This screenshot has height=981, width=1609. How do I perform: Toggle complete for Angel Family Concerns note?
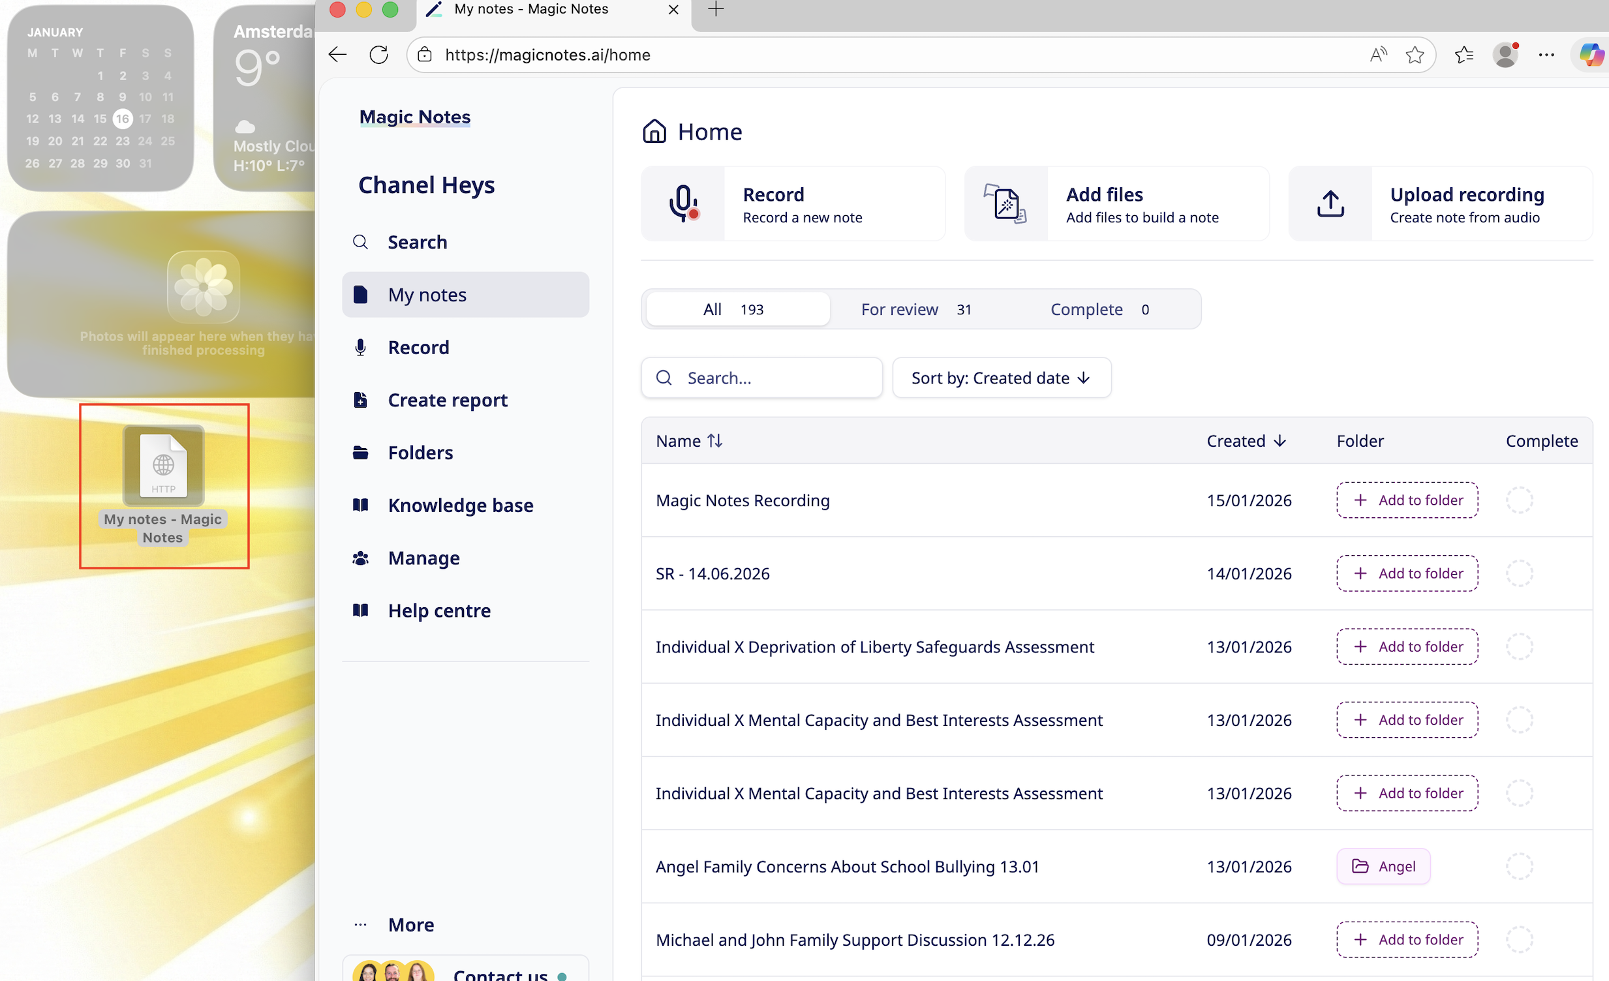(1519, 866)
